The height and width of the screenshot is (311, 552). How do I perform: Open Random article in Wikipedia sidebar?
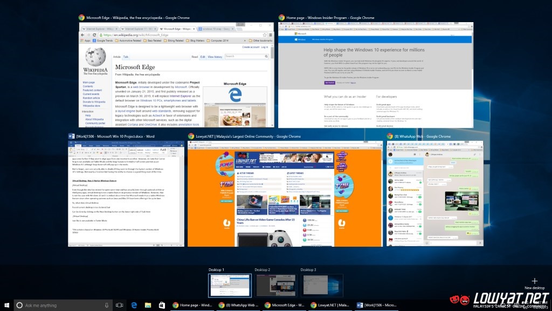tap(91, 98)
